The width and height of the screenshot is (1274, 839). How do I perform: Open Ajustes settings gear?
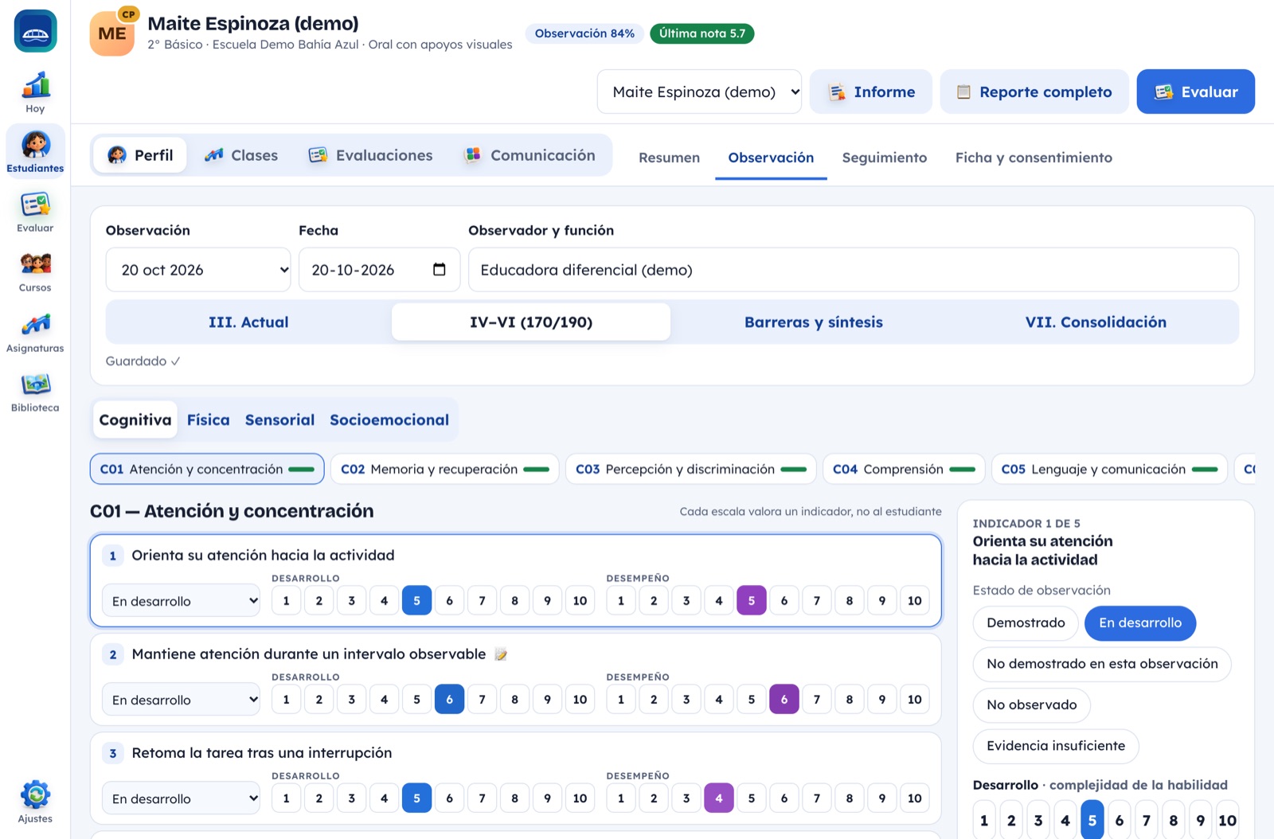click(x=35, y=802)
